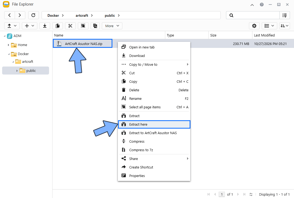The image size is (294, 198).
Task: Select the artcraft folder in tree
Action: click(27, 61)
